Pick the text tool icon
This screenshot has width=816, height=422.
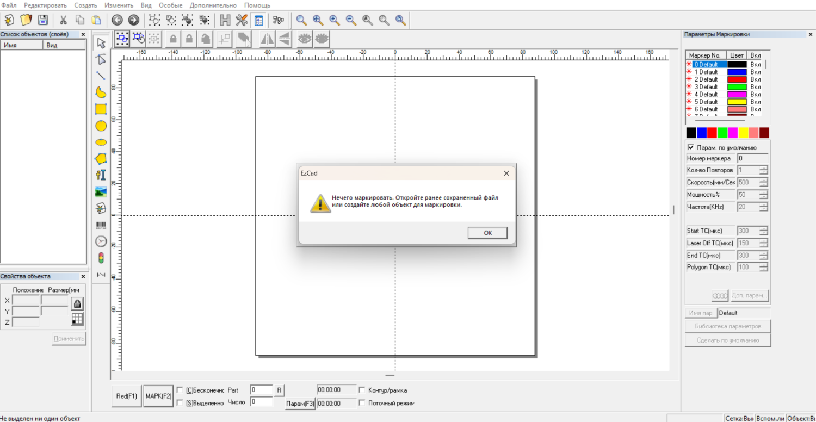click(101, 175)
